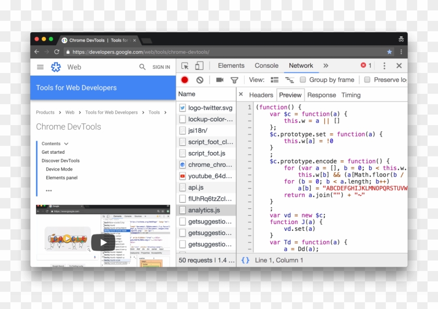Viewport: 438px width, 309px height.
Task: Switch to the Console tab
Action: (266, 66)
